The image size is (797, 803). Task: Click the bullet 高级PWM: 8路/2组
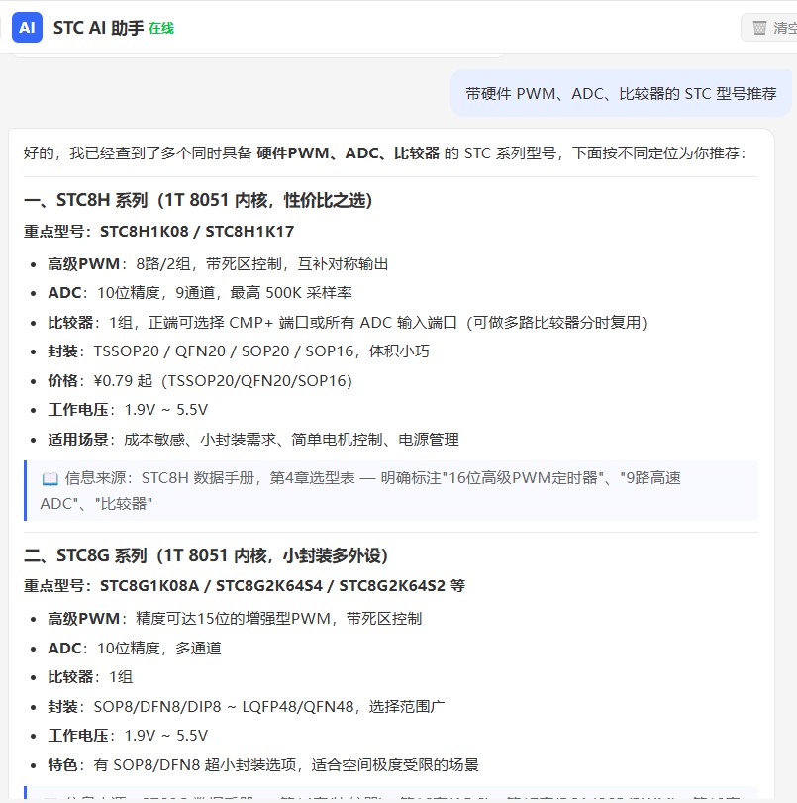[218, 264]
